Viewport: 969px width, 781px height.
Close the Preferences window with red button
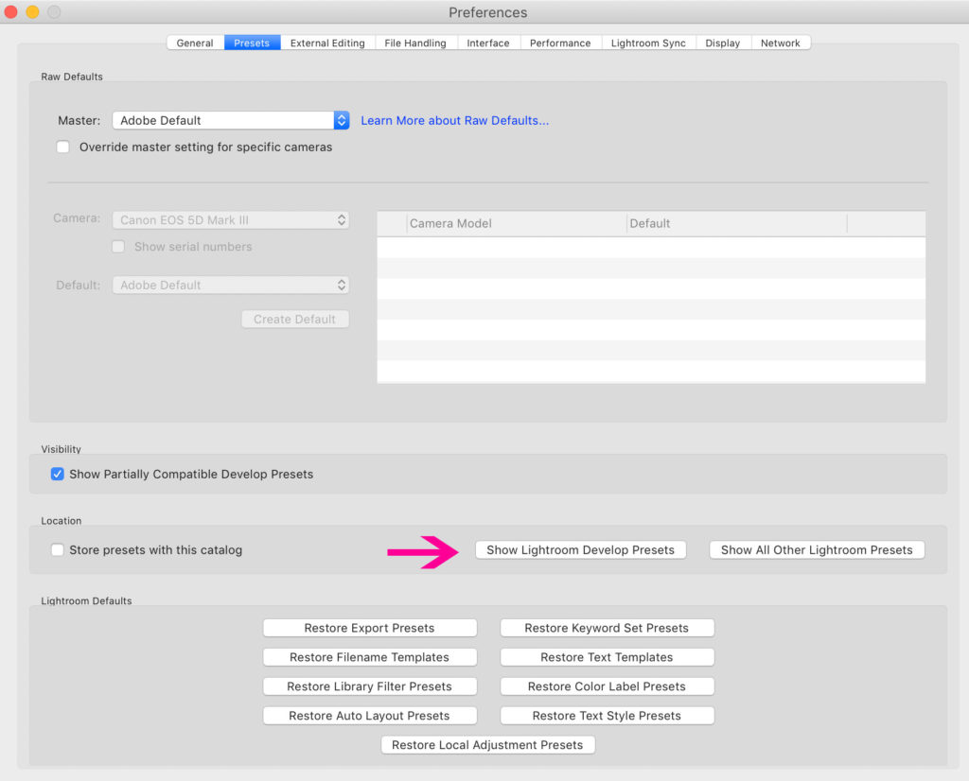click(x=11, y=12)
